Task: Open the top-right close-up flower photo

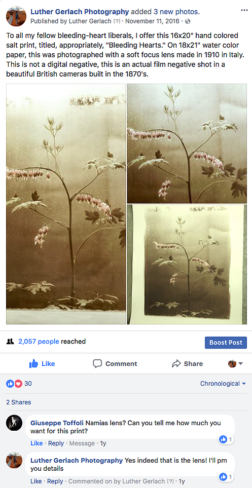Action: [x=187, y=143]
